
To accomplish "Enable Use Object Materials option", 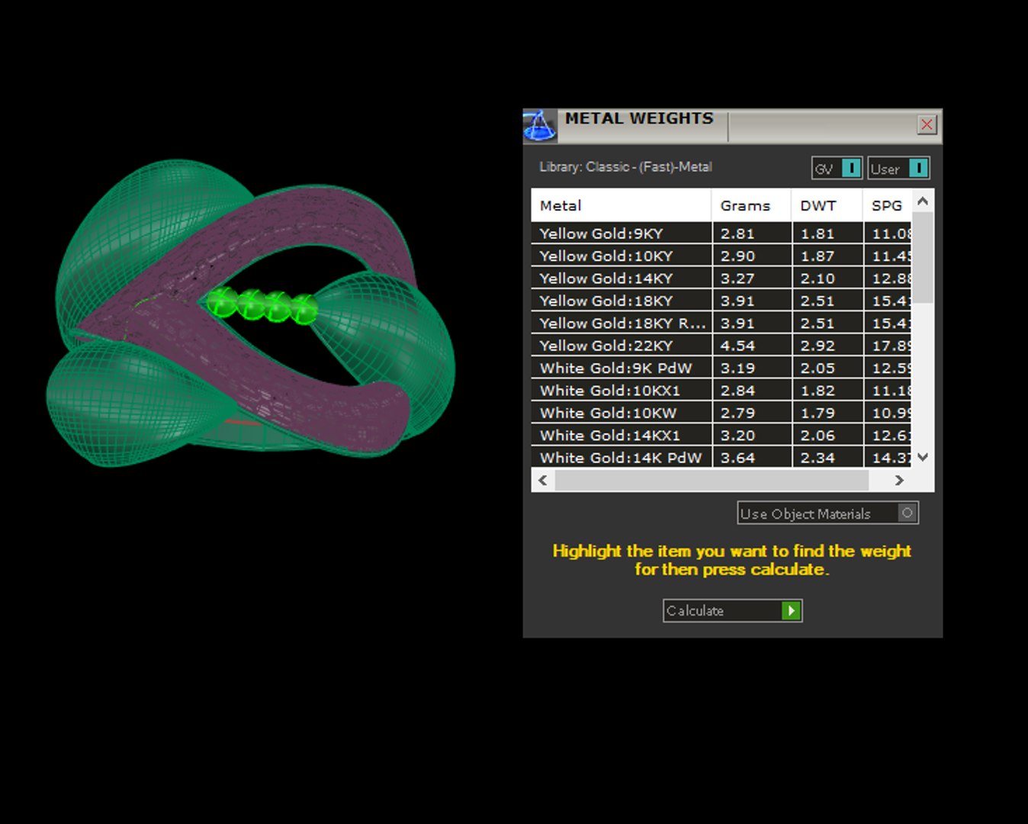I will click(827, 513).
